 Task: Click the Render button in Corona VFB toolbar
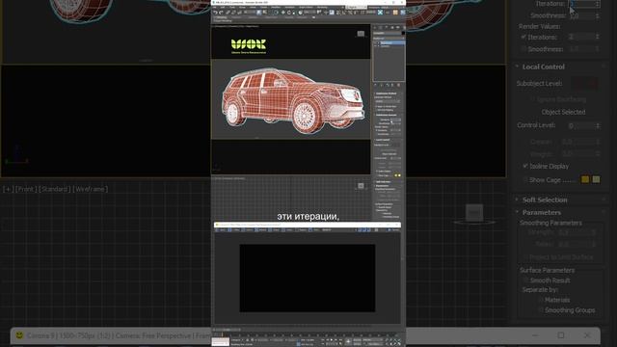coord(393,229)
